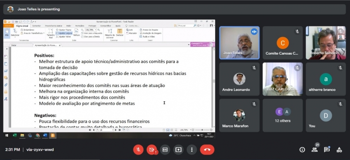Click the Destacar highlight tool
This screenshot has height=160, width=350.
coord(120,33)
